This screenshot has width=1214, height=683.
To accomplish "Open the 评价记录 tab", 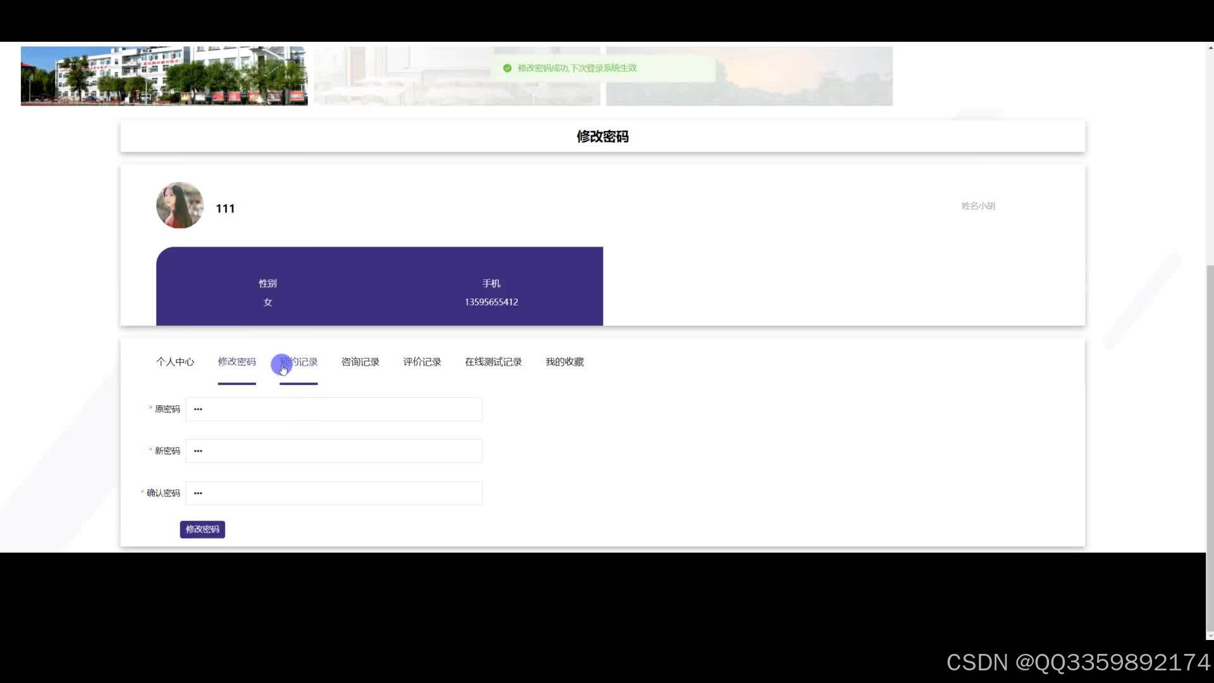I will (422, 362).
